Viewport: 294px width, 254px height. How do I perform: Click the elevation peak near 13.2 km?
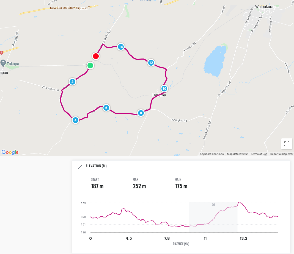point(239,202)
